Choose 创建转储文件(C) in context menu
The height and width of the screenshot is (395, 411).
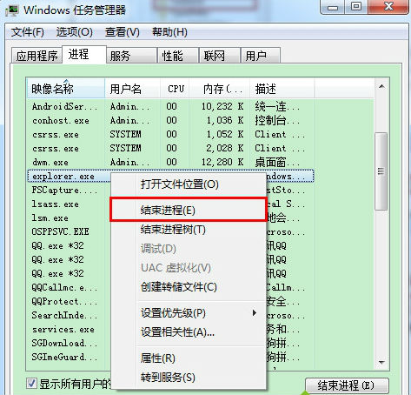pyautogui.click(x=189, y=287)
